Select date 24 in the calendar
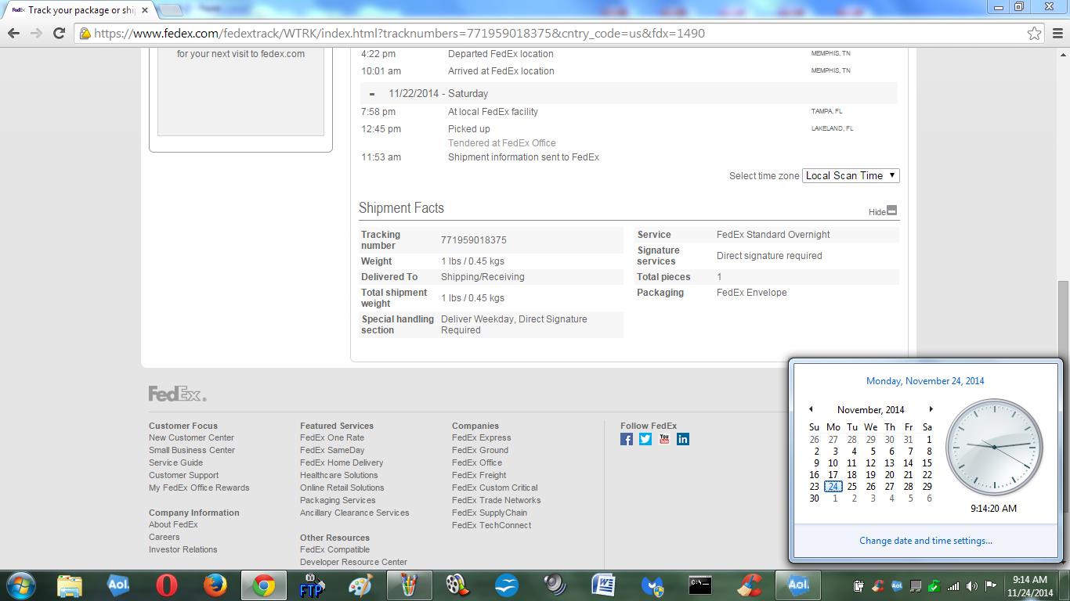Viewport: 1070px width, 601px height. (833, 487)
